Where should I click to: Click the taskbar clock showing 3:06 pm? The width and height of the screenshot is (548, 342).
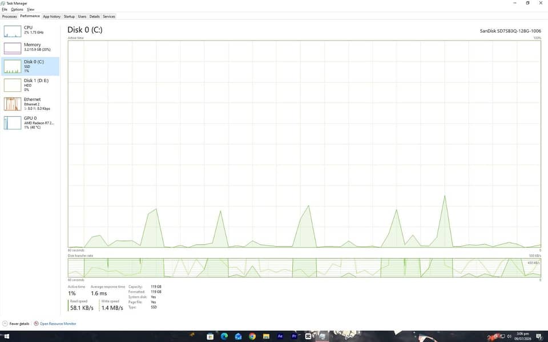click(523, 336)
